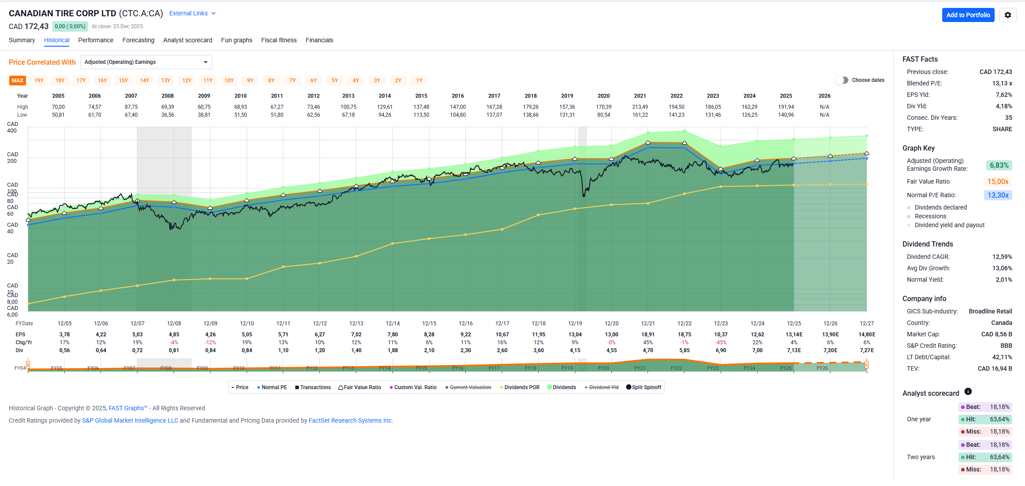Expand the External Links menu
The height and width of the screenshot is (486, 1025).
click(192, 13)
